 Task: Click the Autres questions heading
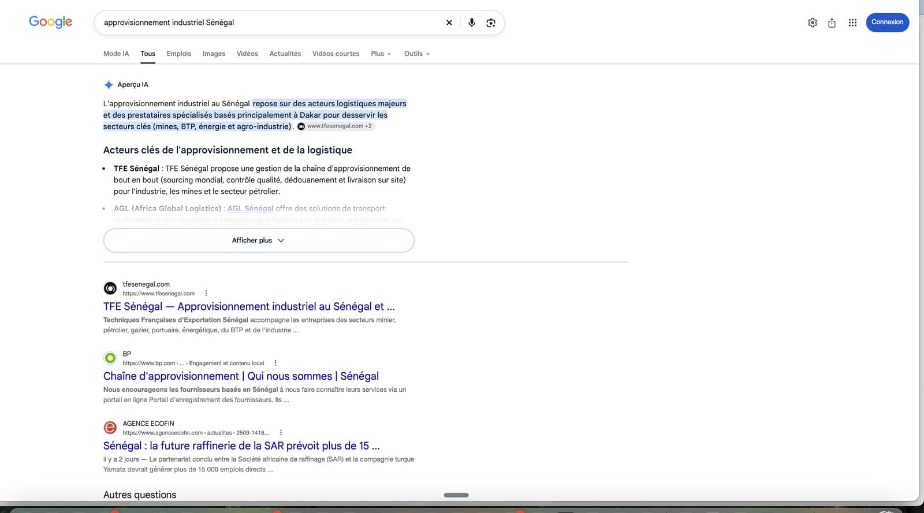pos(140,495)
